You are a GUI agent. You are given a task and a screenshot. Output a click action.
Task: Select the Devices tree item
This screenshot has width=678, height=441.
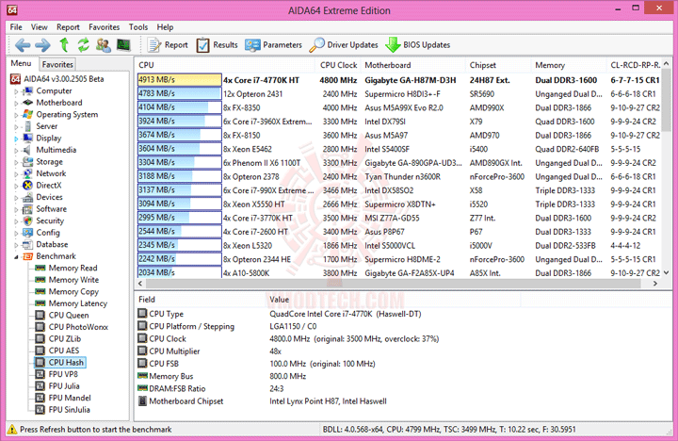[x=49, y=197]
